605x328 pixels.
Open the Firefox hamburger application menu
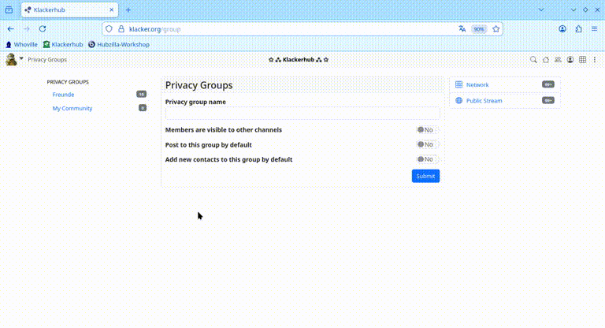(x=595, y=29)
